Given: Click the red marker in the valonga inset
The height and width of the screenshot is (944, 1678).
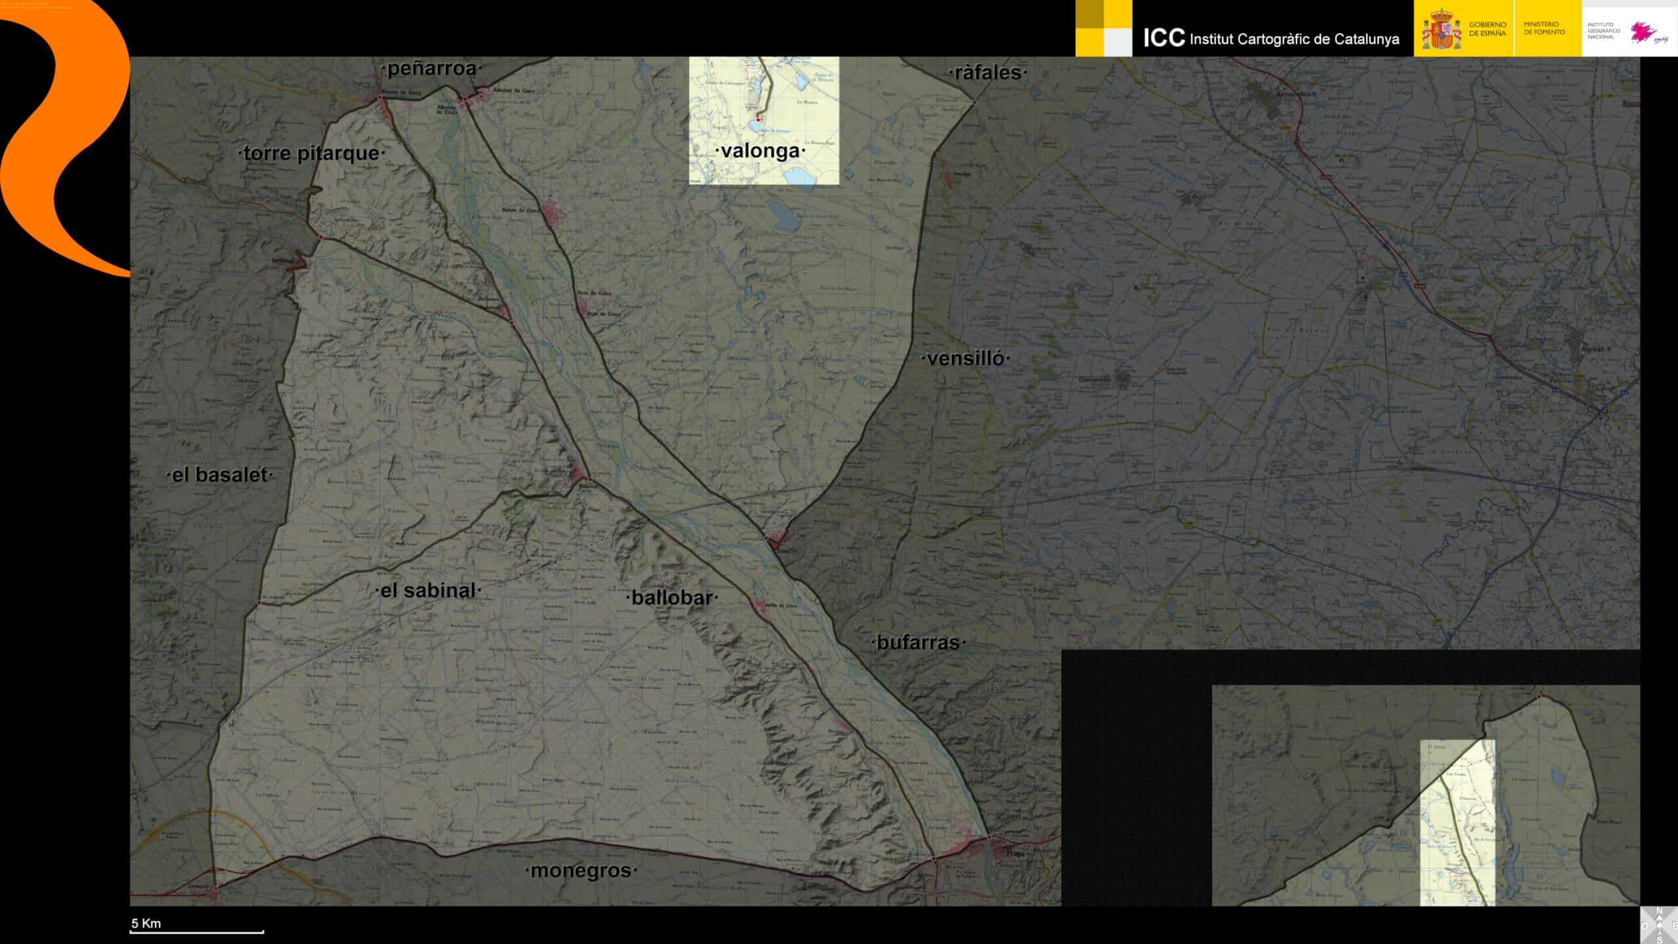Looking at the screenshot, I should (758, 120).
